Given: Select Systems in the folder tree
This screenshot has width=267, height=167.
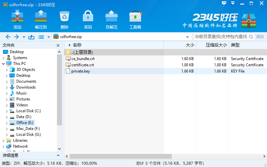Looking at the screenshot, I should (x=20, y=58).
